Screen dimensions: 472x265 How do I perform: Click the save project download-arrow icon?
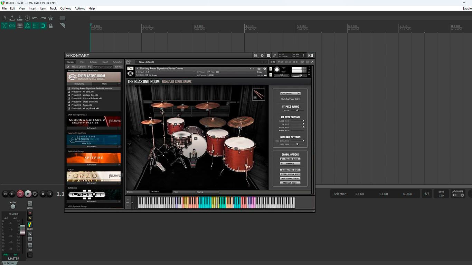click(x=20, y=18)
